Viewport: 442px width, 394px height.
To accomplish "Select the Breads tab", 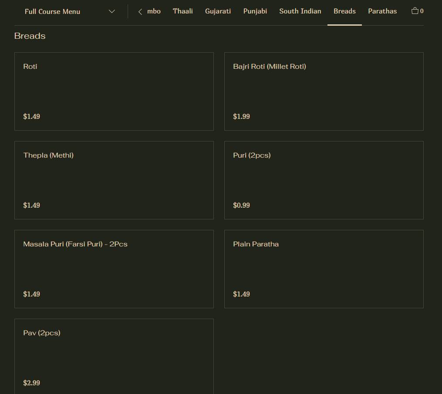I will point(344,11).
